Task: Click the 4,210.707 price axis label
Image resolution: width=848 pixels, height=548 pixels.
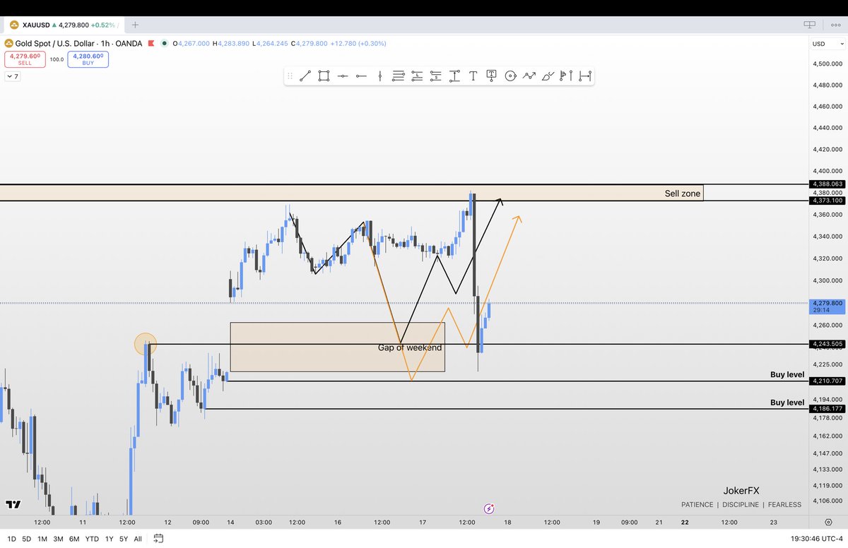Action: 828,381
